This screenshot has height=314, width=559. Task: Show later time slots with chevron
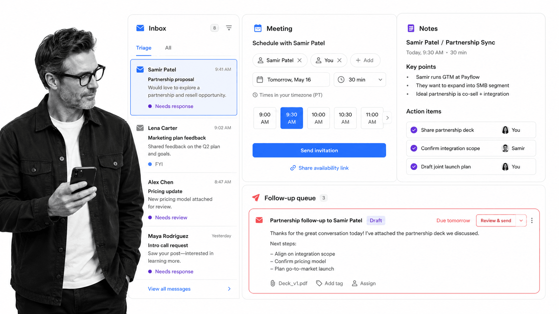click(x=387, y=118)
